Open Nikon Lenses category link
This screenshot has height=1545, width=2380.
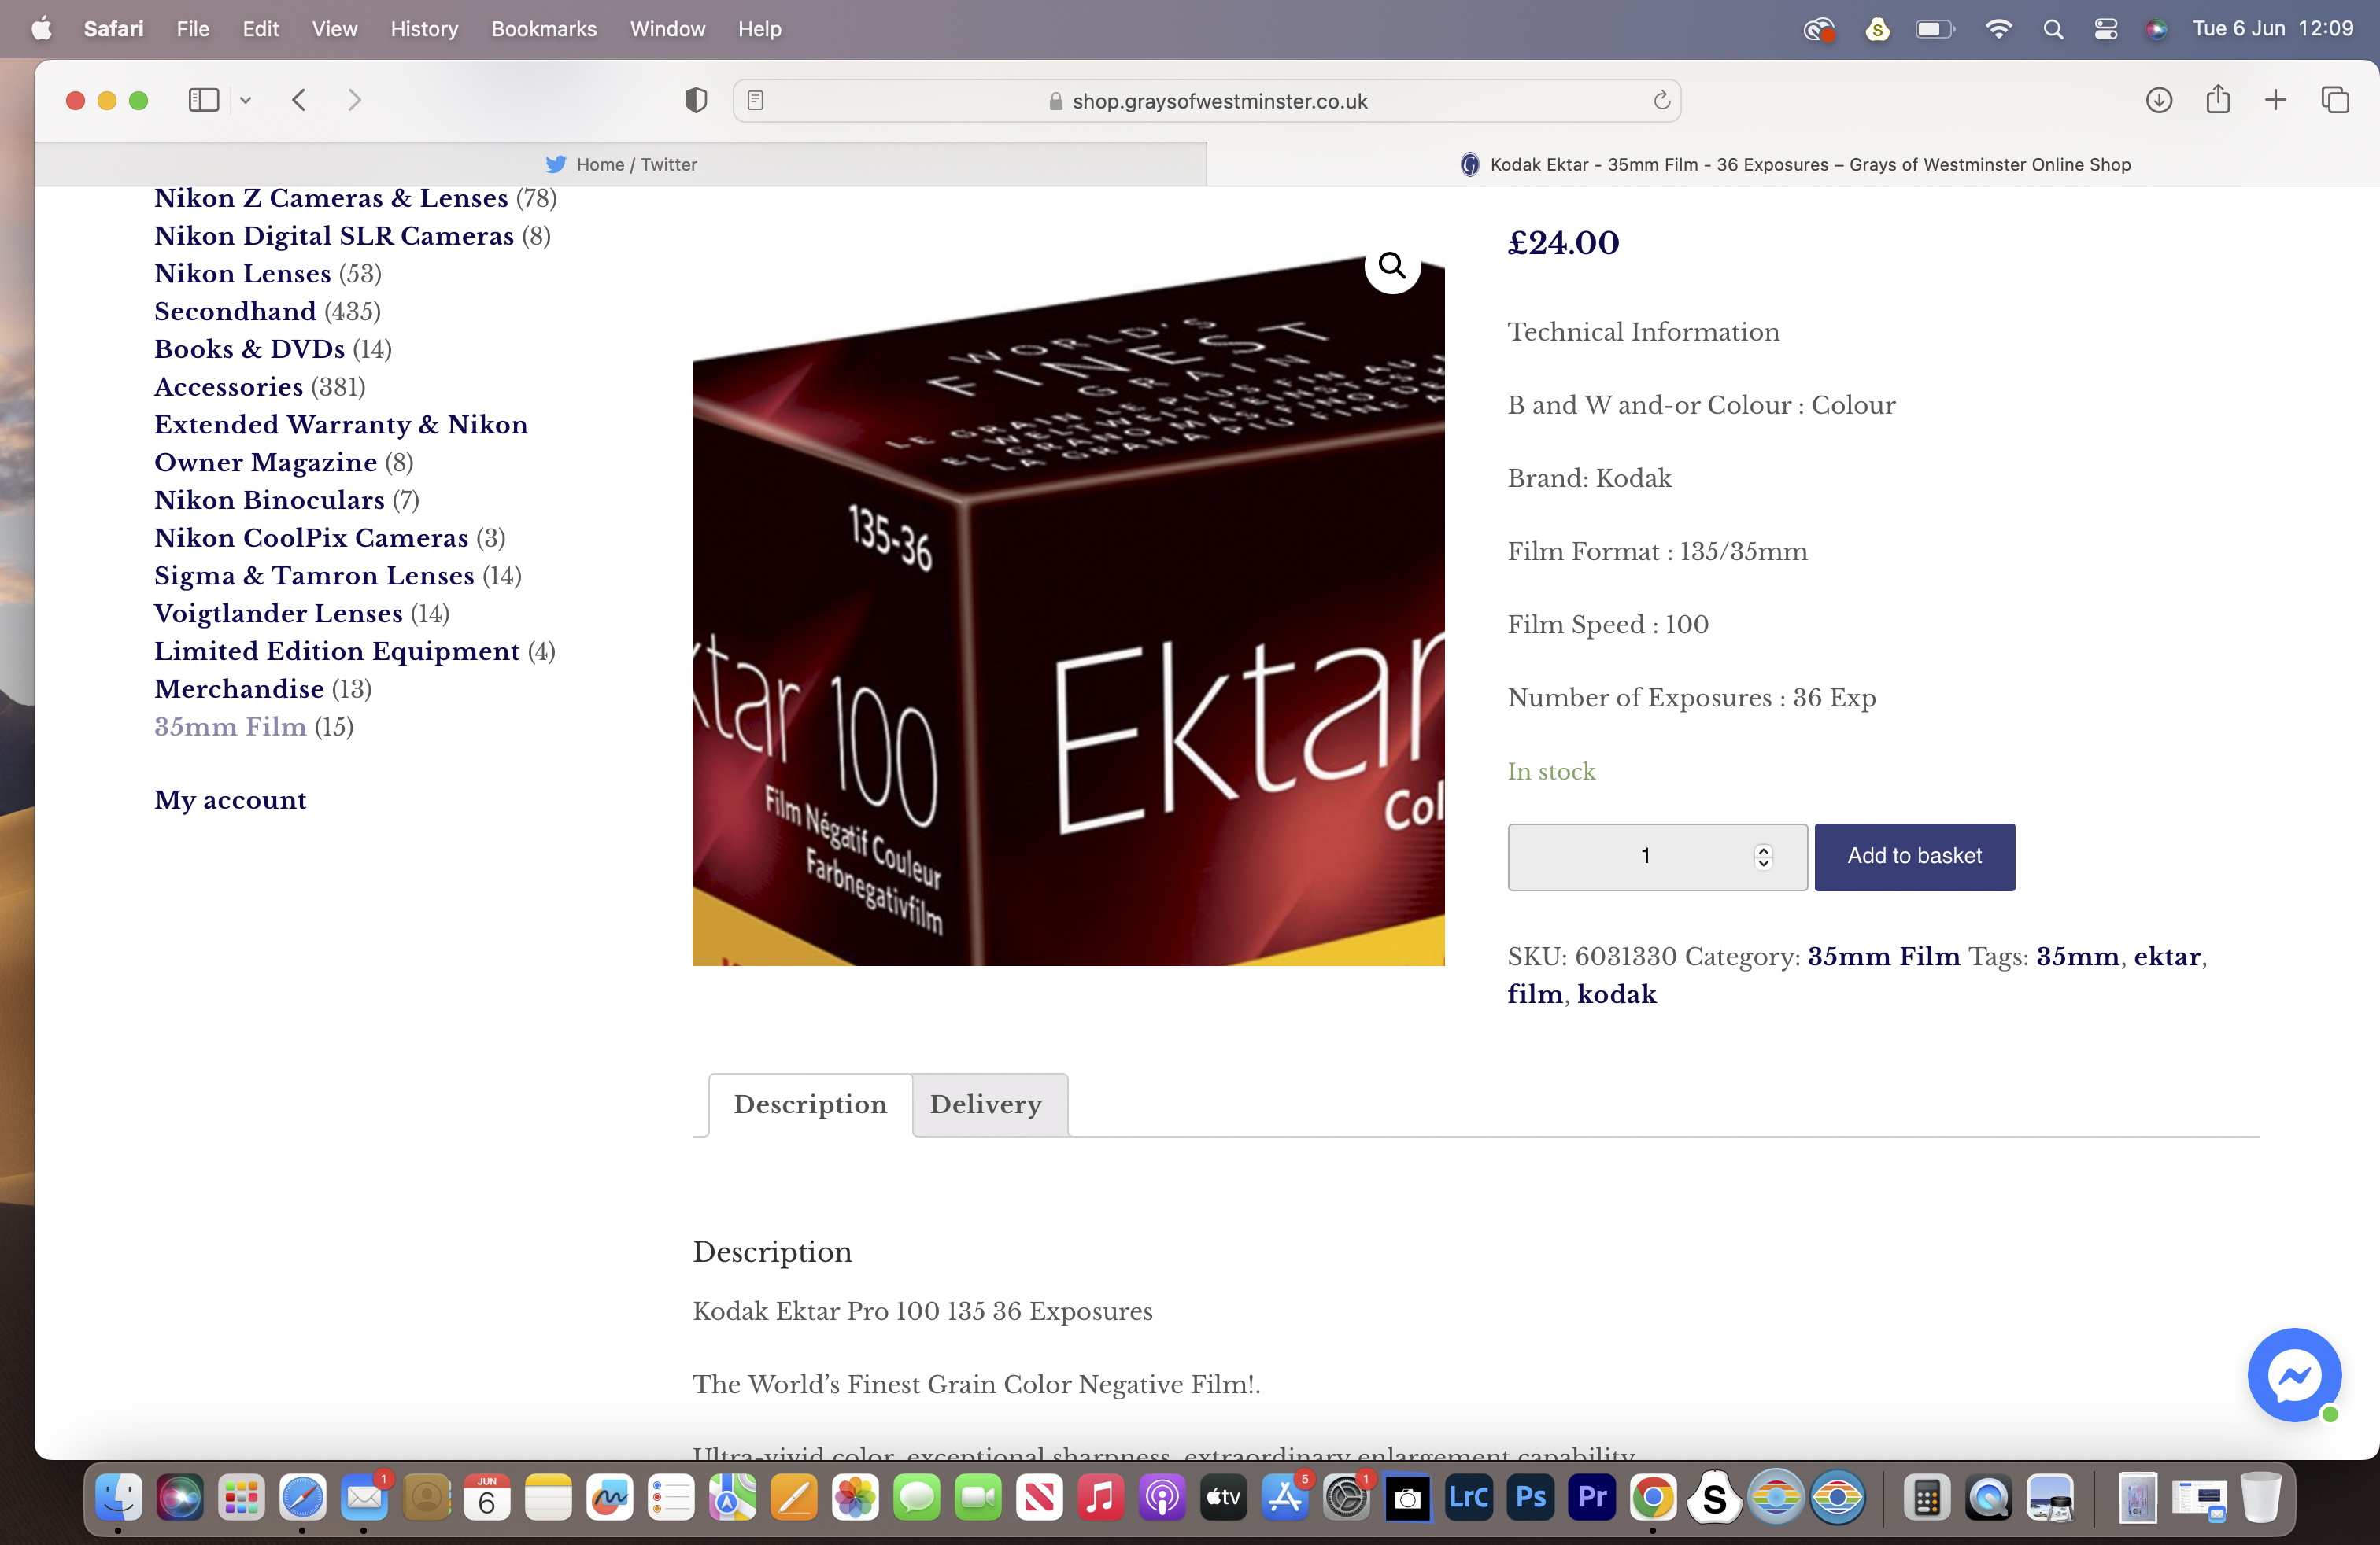(243, 274)
